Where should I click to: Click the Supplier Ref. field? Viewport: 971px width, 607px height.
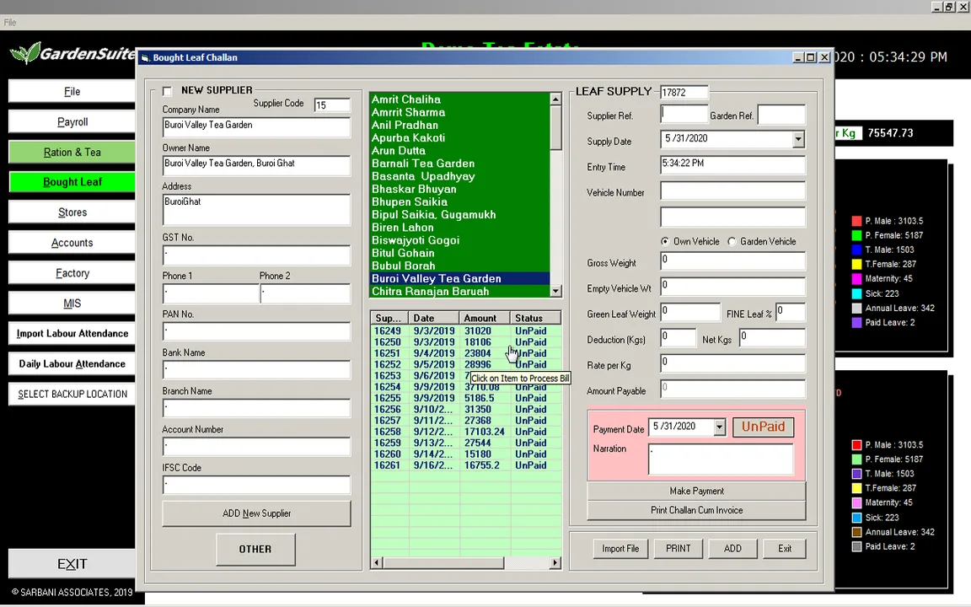point(684,115)
